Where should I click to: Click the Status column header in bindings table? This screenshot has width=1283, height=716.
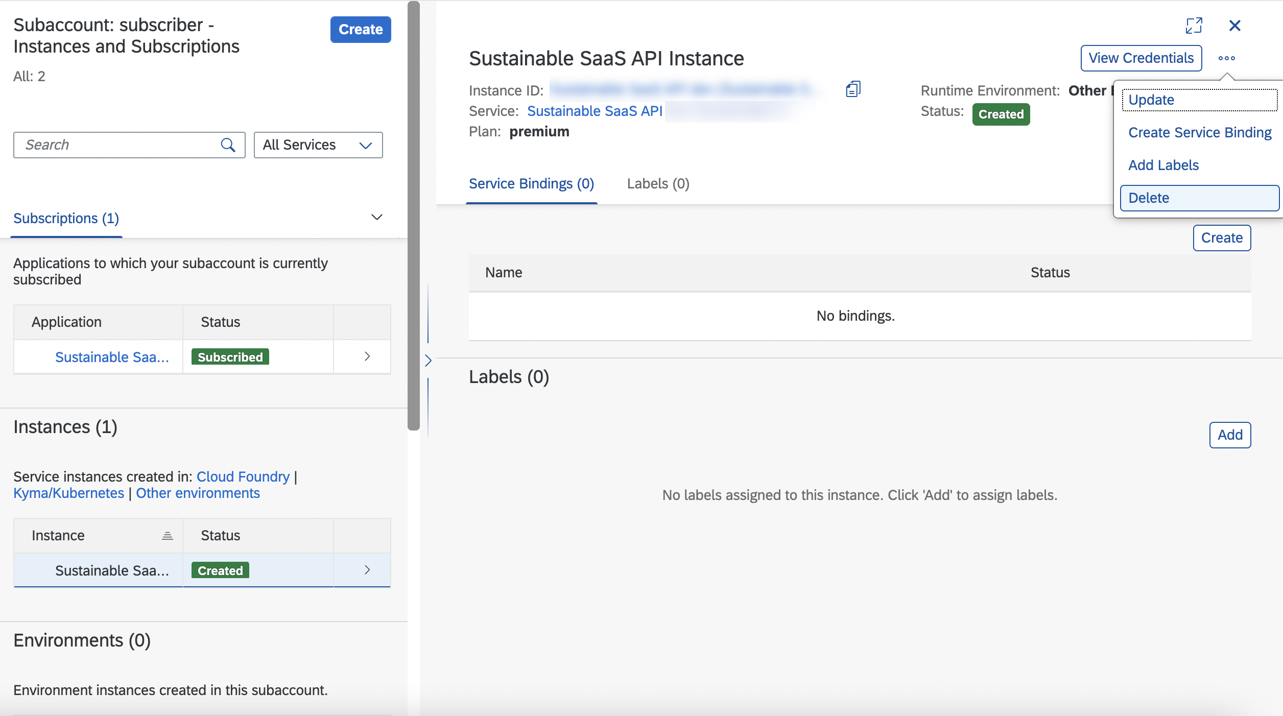click(x=1050, y=273)
